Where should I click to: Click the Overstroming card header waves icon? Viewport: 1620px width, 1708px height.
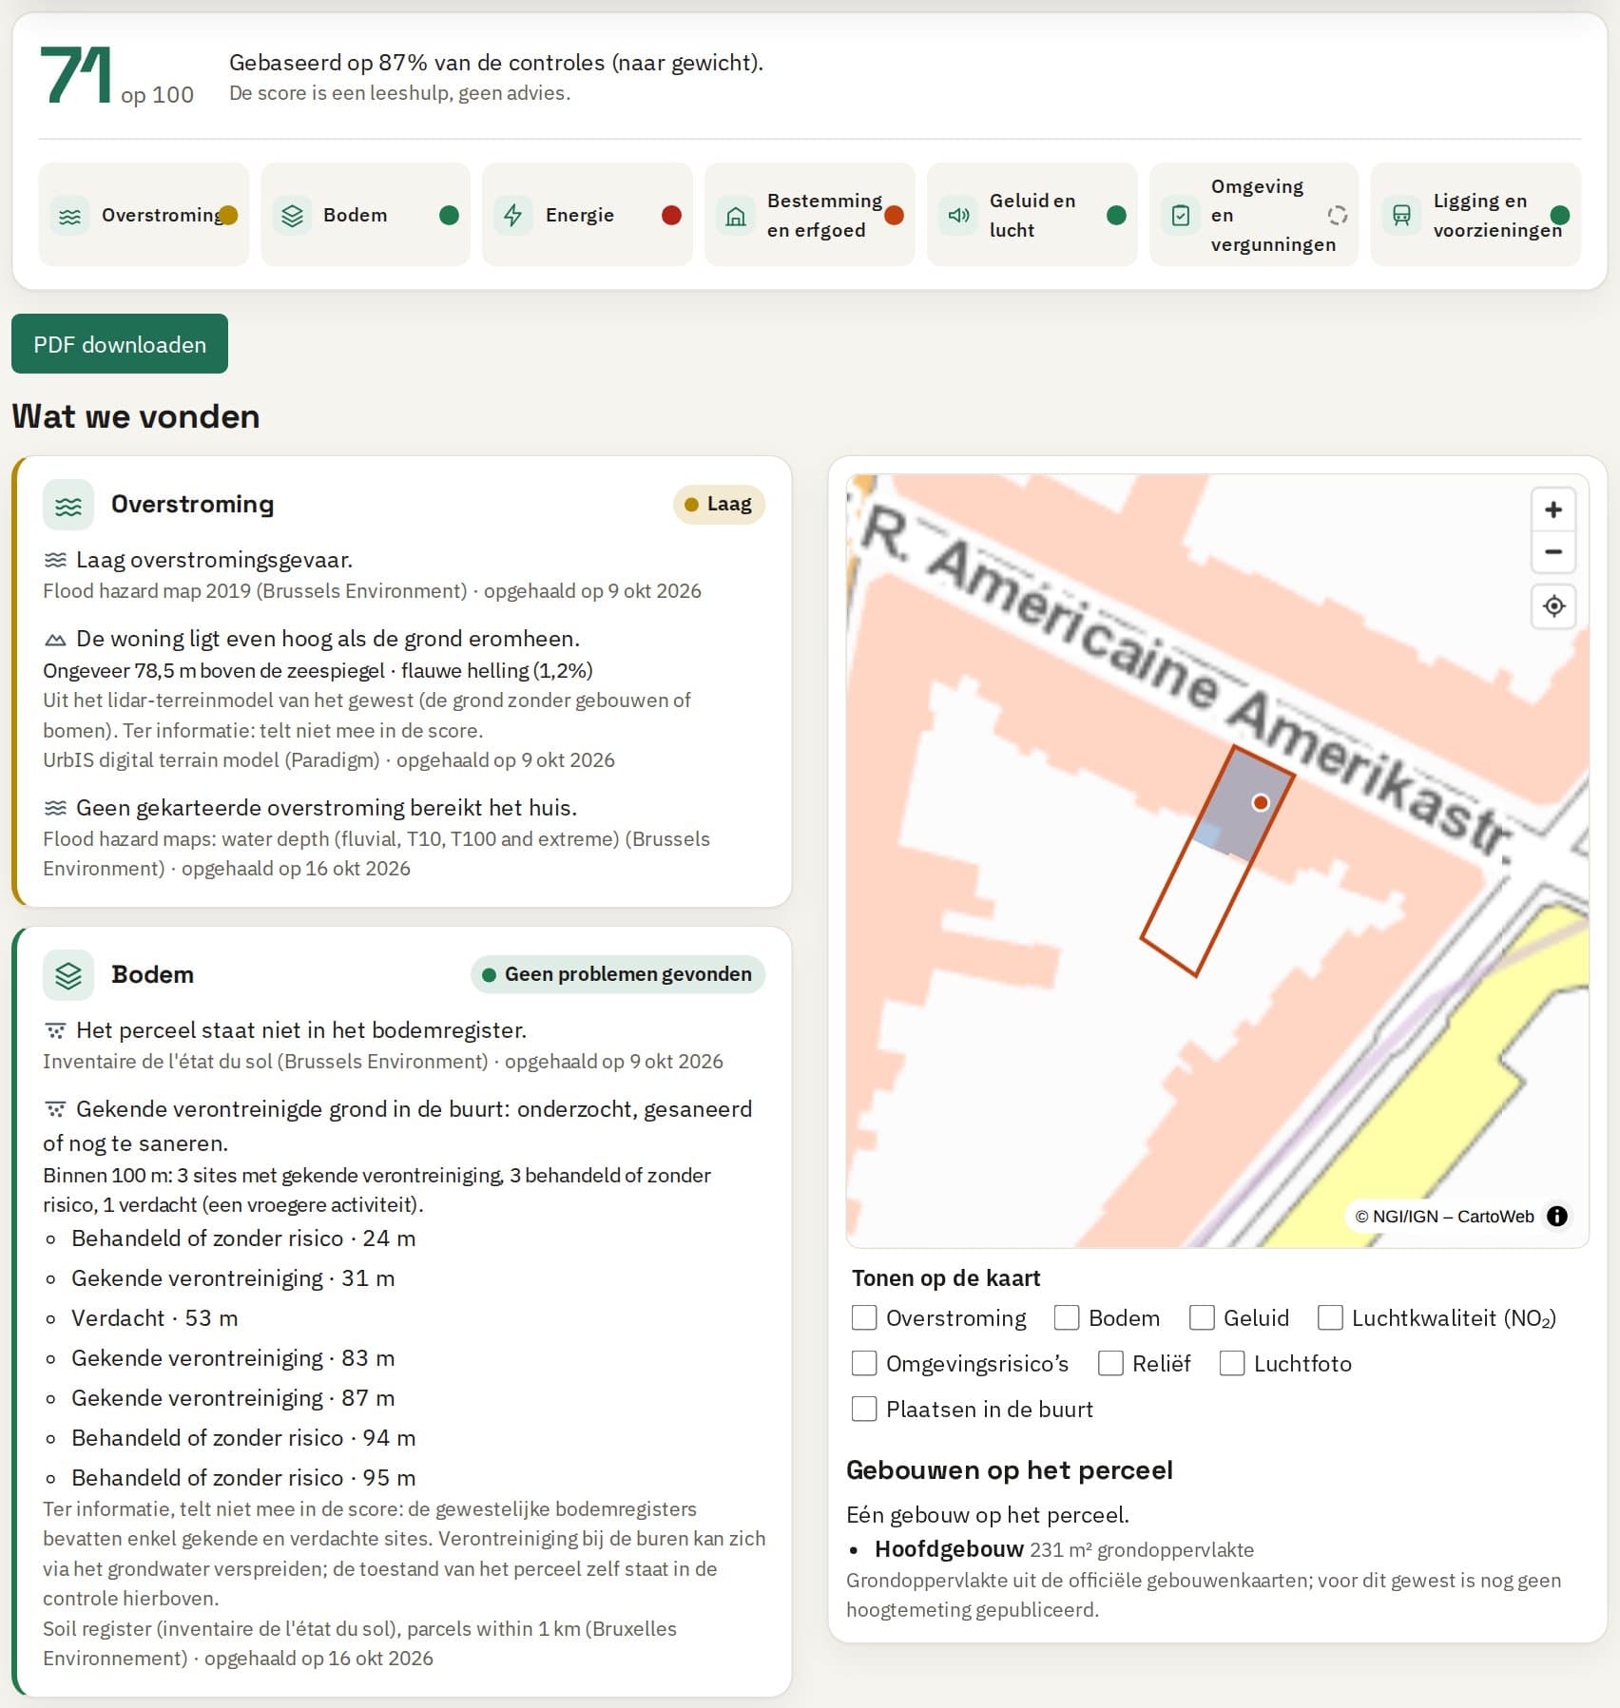[68, 505]
